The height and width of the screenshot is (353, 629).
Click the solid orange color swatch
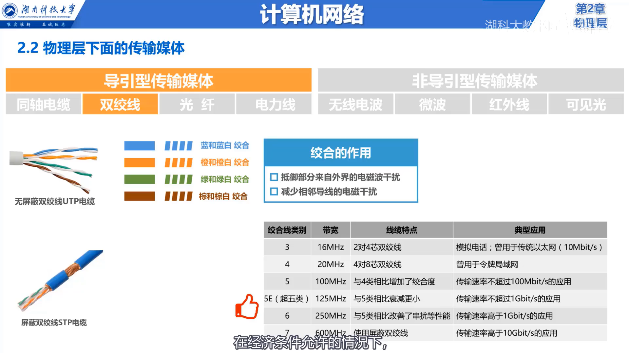pos(140,162)
